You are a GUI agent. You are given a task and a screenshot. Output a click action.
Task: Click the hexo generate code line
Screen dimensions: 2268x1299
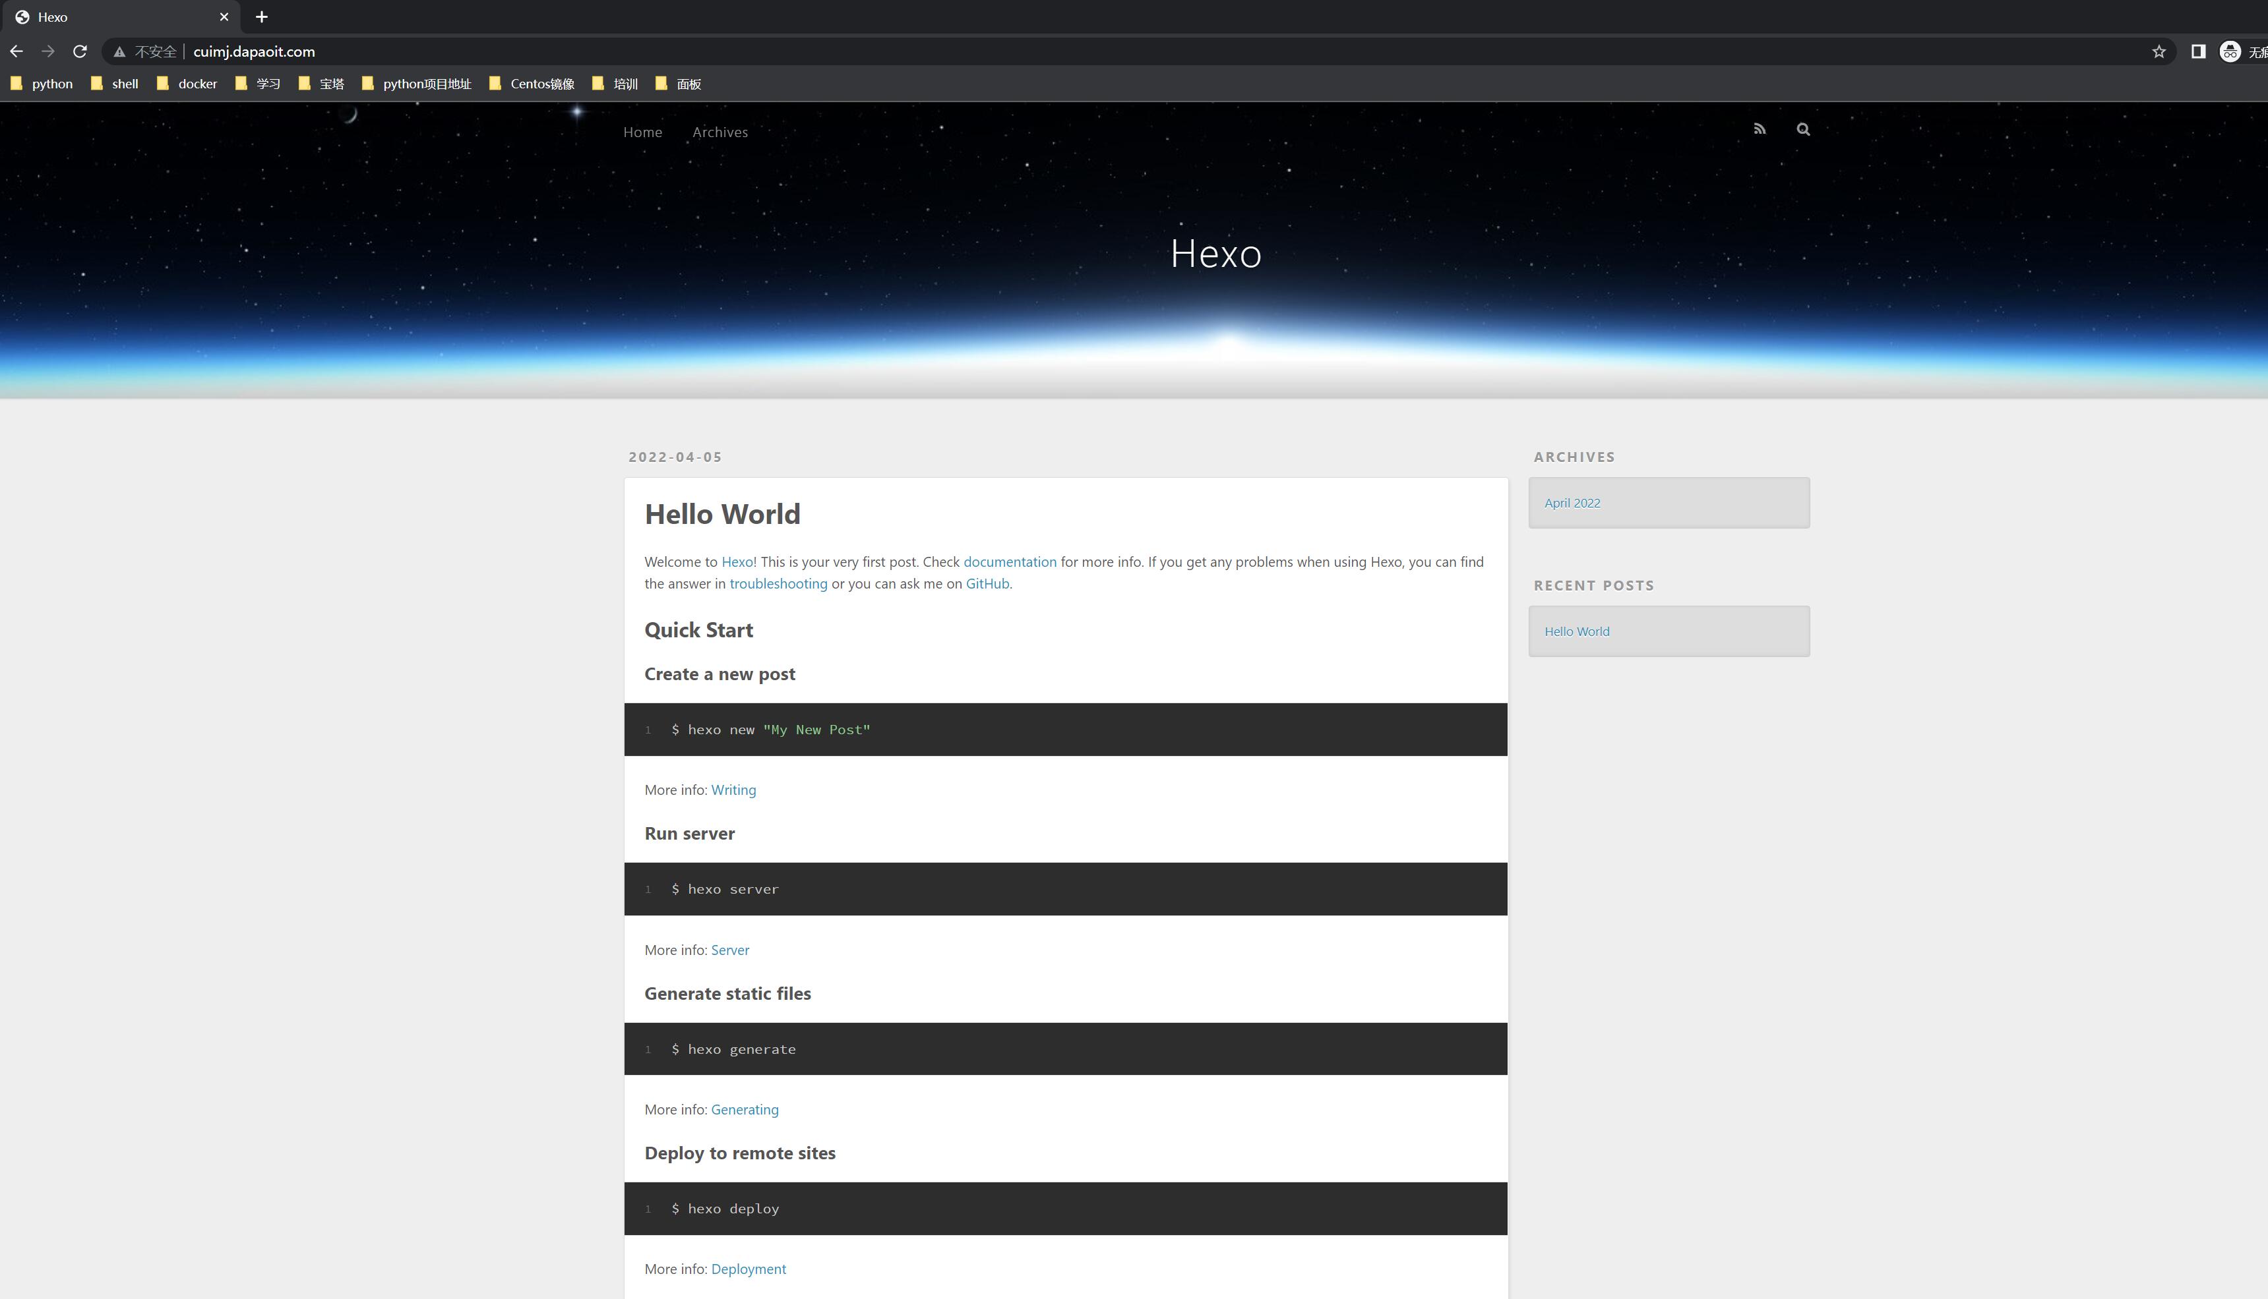(733, 1049)
